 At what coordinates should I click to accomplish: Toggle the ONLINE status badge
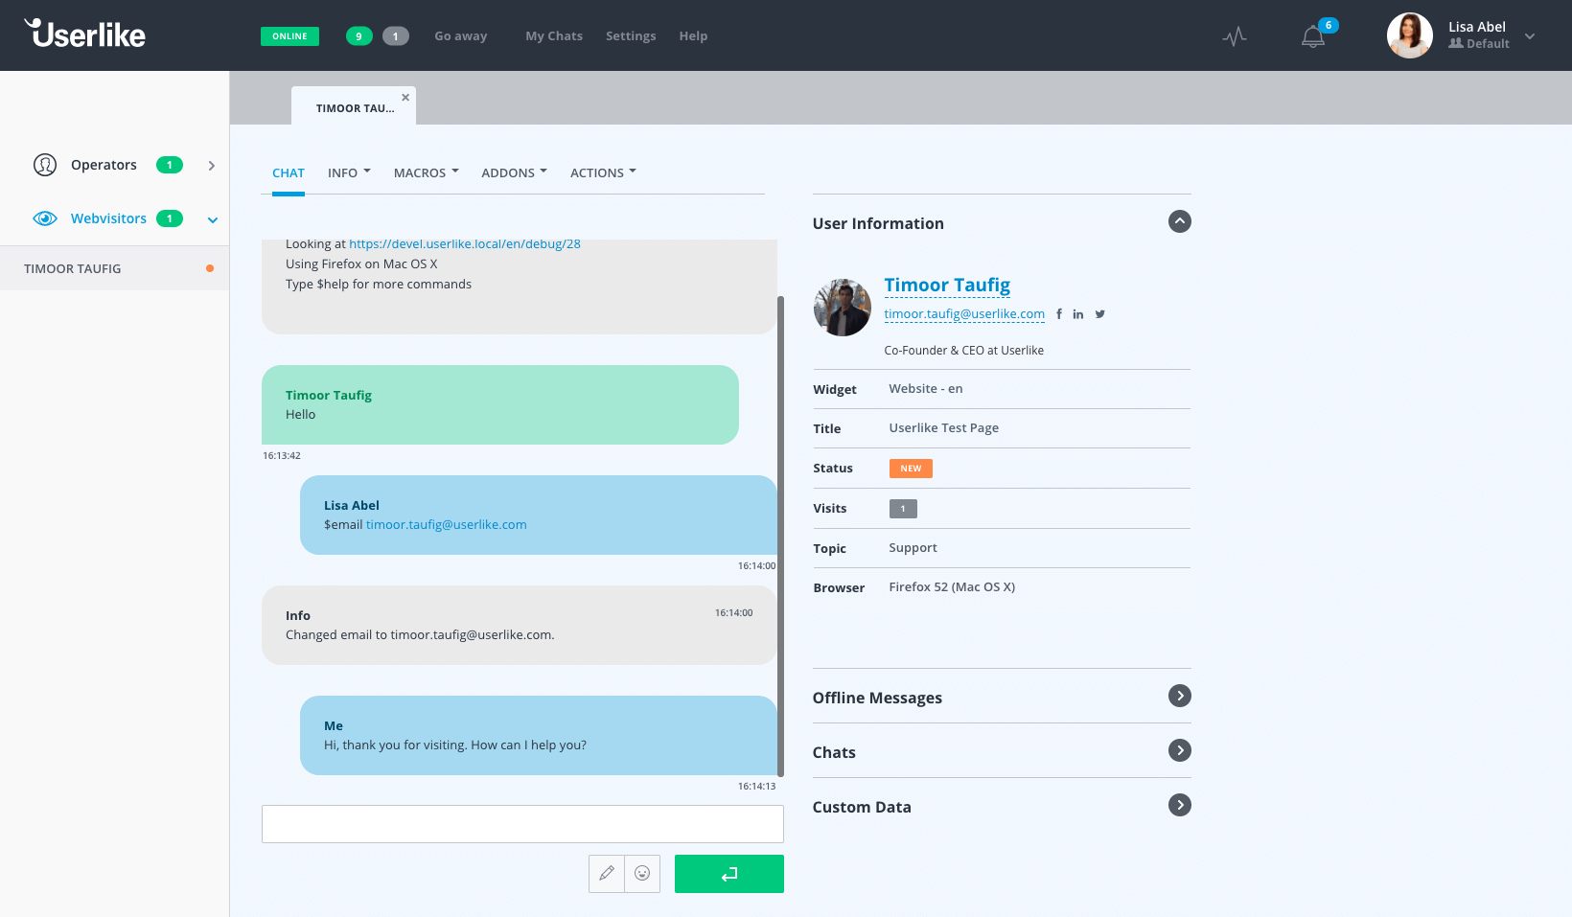point(289,36)
